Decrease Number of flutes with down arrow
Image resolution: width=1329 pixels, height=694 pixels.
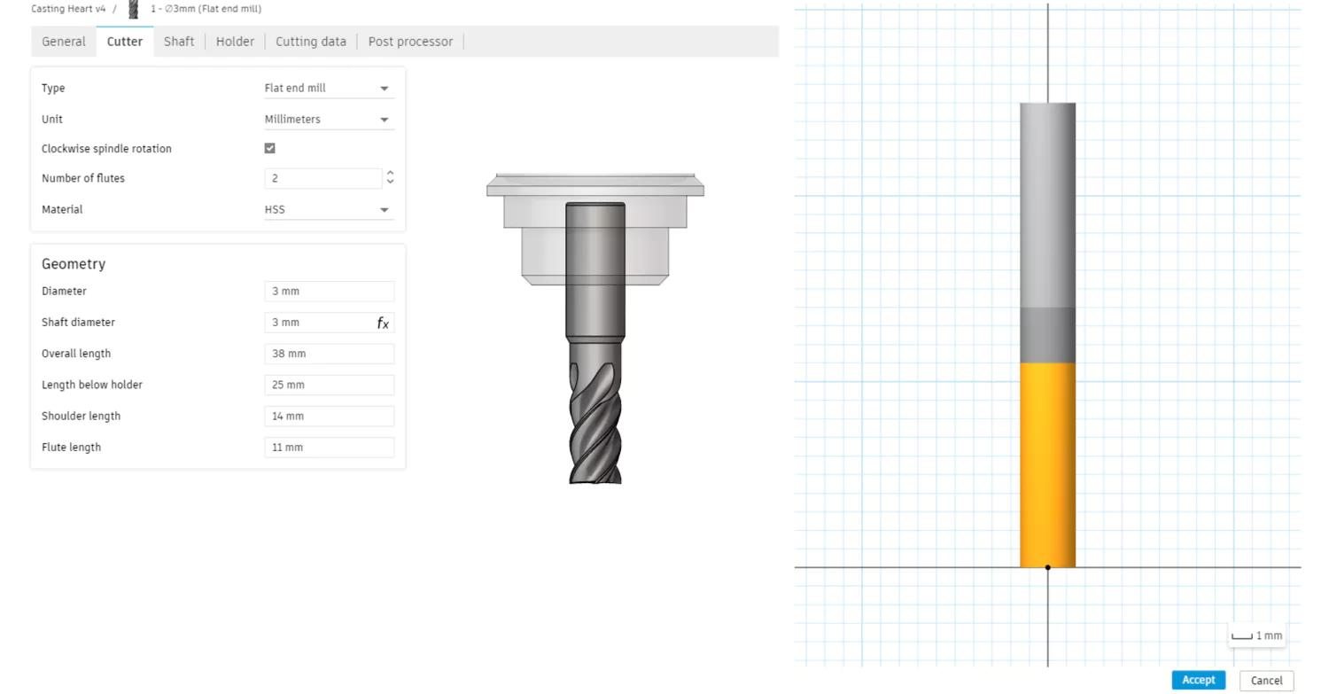(x=390, y=183)
